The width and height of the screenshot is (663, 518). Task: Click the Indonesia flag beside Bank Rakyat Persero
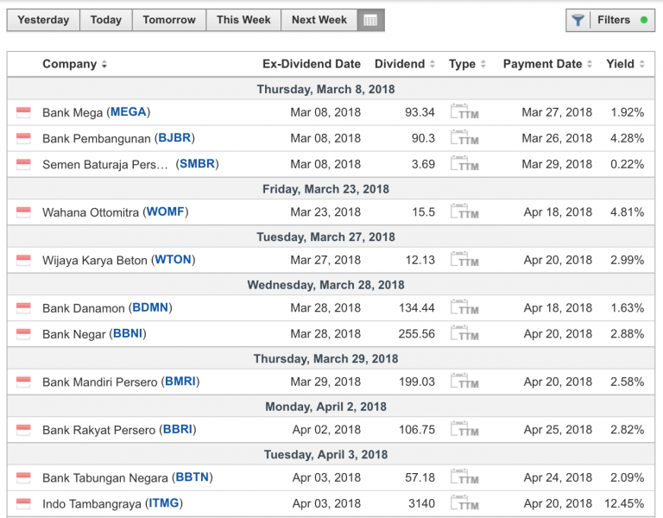pos(23,430)
